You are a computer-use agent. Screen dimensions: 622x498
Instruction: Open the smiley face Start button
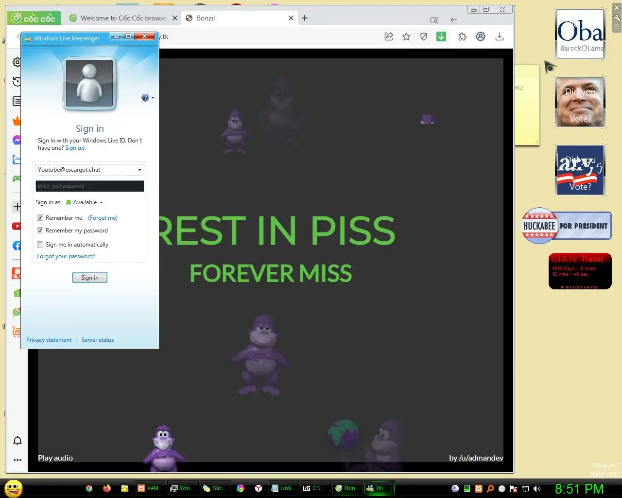coord(13,488)
